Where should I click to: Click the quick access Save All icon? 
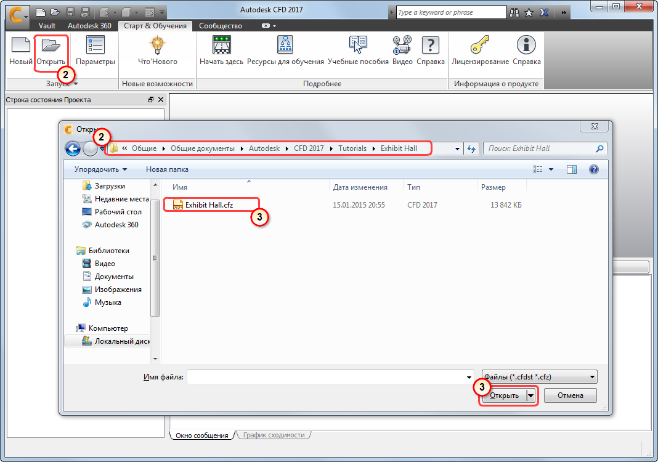(85, 12)
